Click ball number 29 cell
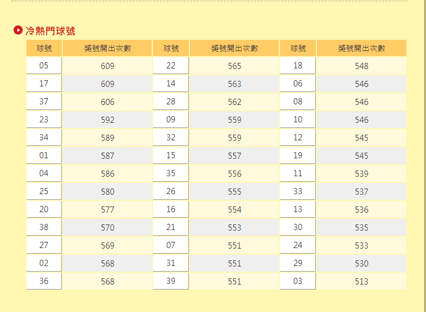 (x=298, y=263)
